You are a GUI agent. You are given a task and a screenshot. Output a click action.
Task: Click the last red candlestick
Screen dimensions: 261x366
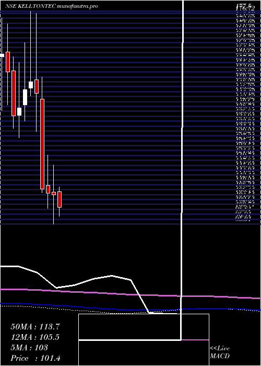point(60,199)
